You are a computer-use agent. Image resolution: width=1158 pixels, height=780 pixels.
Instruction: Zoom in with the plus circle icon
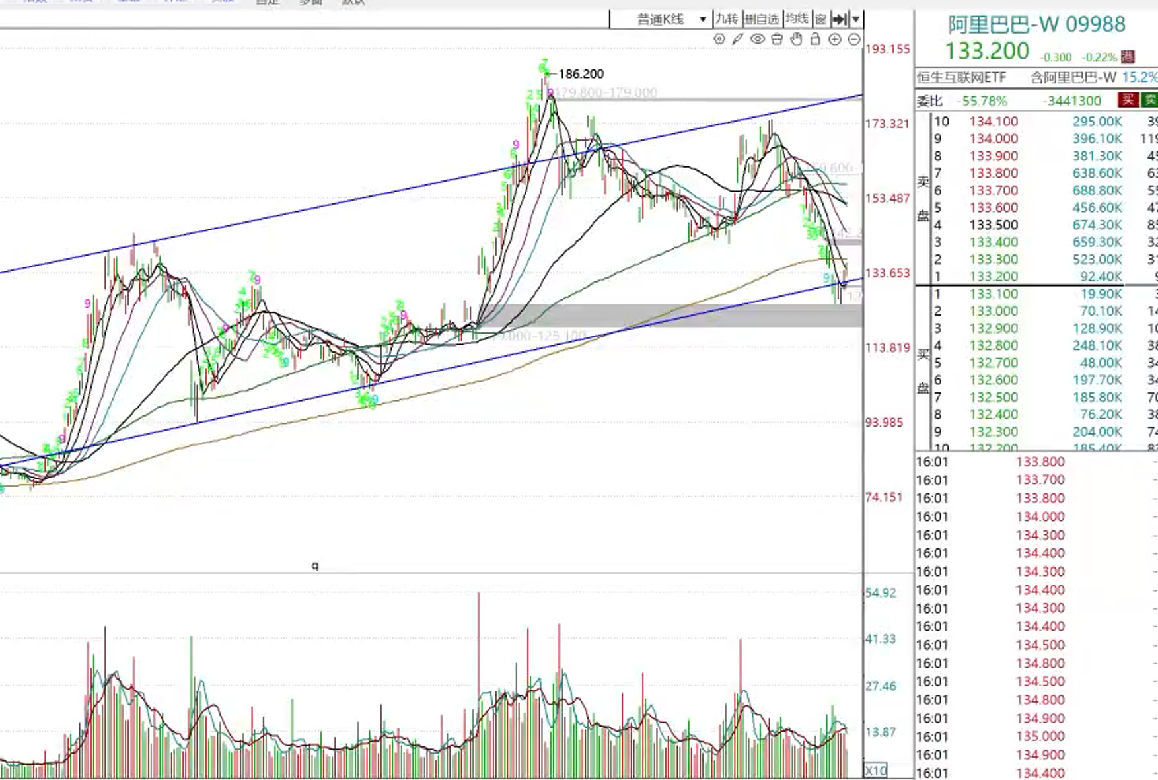(x=835, y=40)
